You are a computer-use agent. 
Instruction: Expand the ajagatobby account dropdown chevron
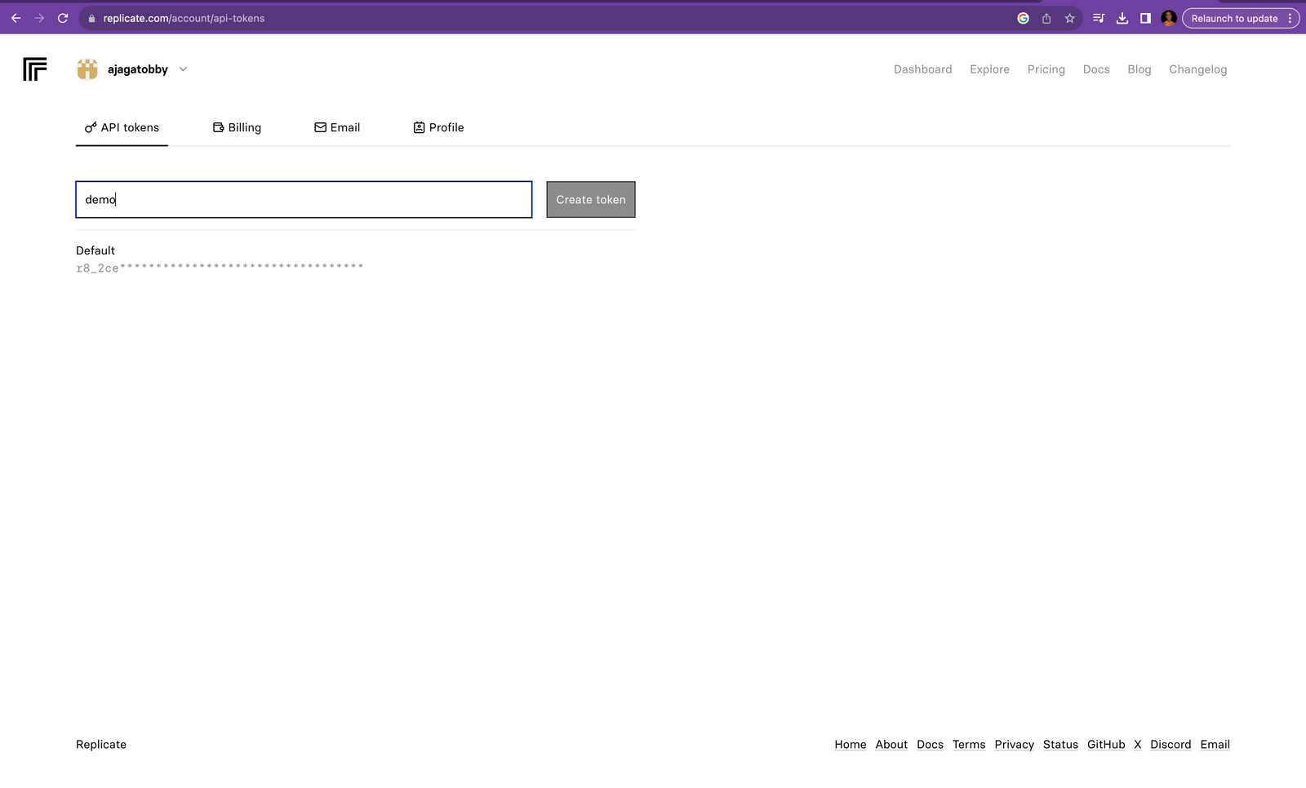pos(183,69)
